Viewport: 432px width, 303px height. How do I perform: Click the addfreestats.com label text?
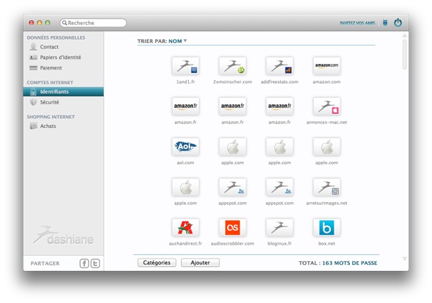pyautogui.click(x=279, y=82)
